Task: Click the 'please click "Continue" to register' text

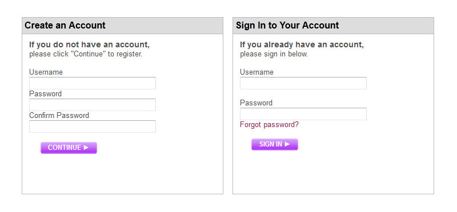Action: pyautogui.click(x=86, y=54)
